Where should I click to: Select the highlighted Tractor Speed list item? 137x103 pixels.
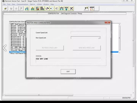click(18, 52)
